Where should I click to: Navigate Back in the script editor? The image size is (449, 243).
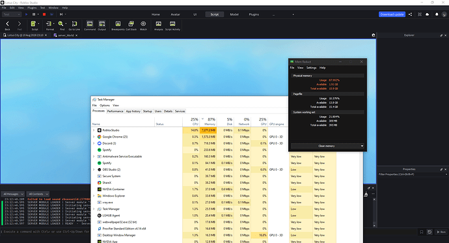click(x=7, y=25)
